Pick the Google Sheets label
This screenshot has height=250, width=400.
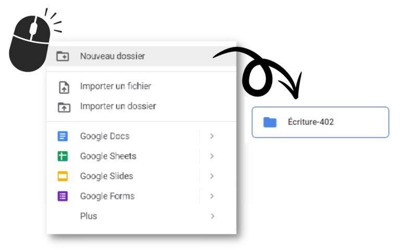tap(108, 156)
